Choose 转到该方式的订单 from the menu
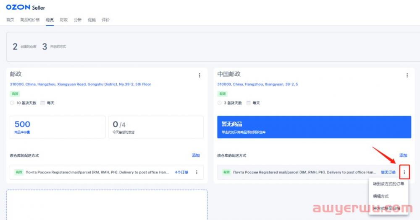The image size is (420, 220). (x=388, y=184)
